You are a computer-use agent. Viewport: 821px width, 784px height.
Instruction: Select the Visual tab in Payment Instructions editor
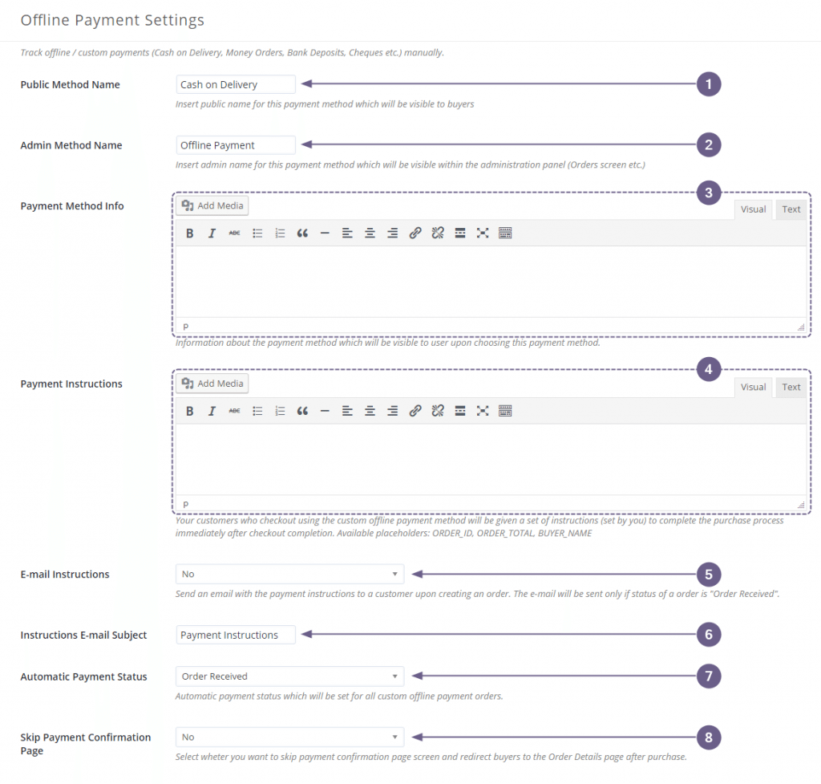(753, 386)
